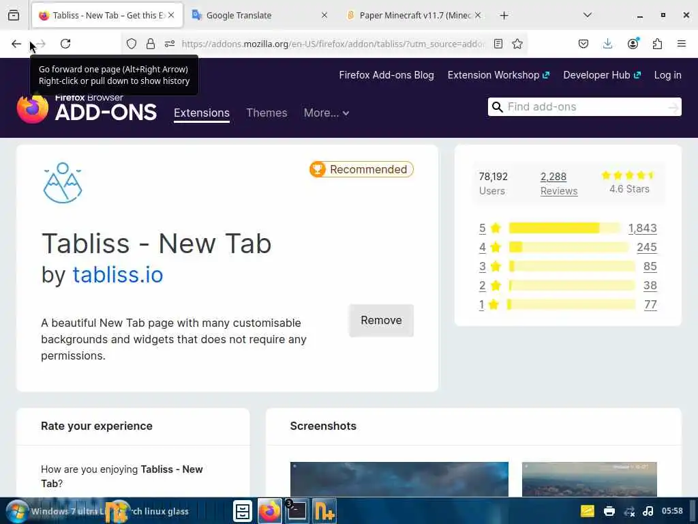Image resolution: width=698 pixels, height=524 pixels.
Task: Open the Extensions puzzle icon
Action: (657, 44)
